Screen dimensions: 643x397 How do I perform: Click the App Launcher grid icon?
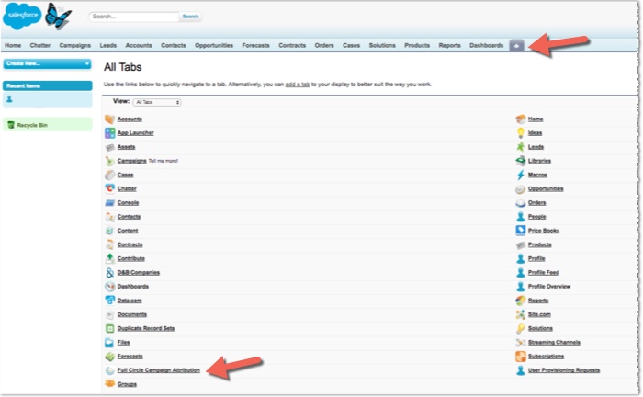(109, 133)
